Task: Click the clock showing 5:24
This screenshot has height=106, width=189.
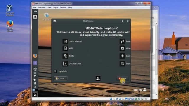Action: click(x=35, y=11)
